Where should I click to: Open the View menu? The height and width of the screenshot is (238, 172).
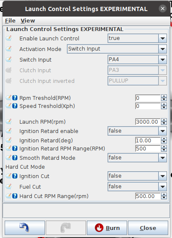[28, 20]
